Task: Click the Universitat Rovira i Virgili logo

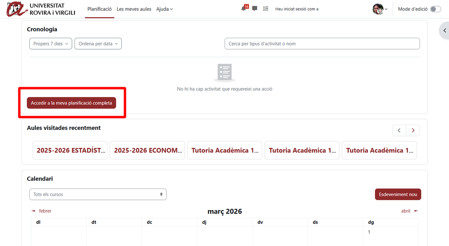Action: pos(41,9)
